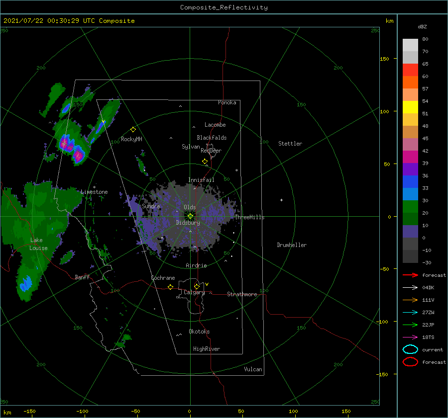Select the green 22JP arrow symbol
Viewport: 448px width, 418px height.
[x=410, y=325]
